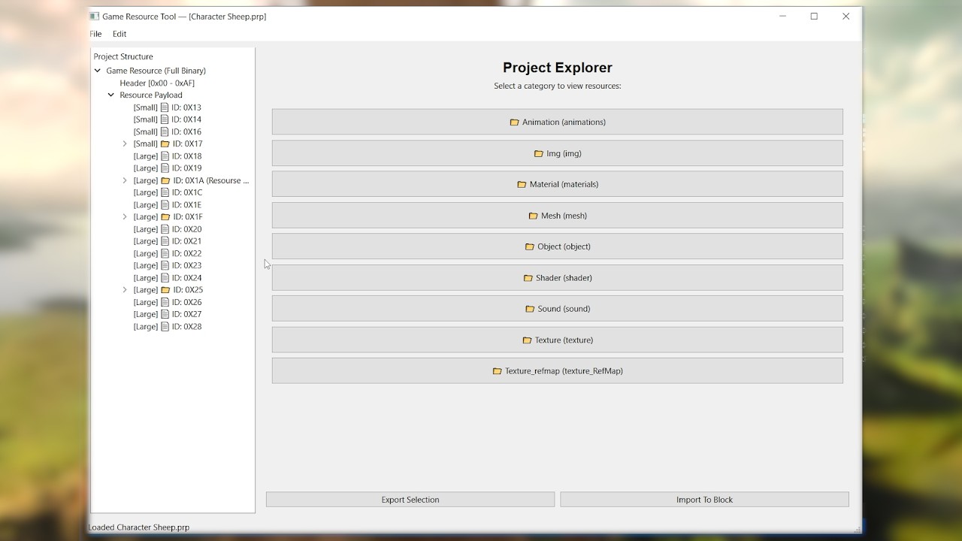This screenshot has height=541, width=962.
Task: Select the tree row ID: 0X24
Action: (168, 278)
